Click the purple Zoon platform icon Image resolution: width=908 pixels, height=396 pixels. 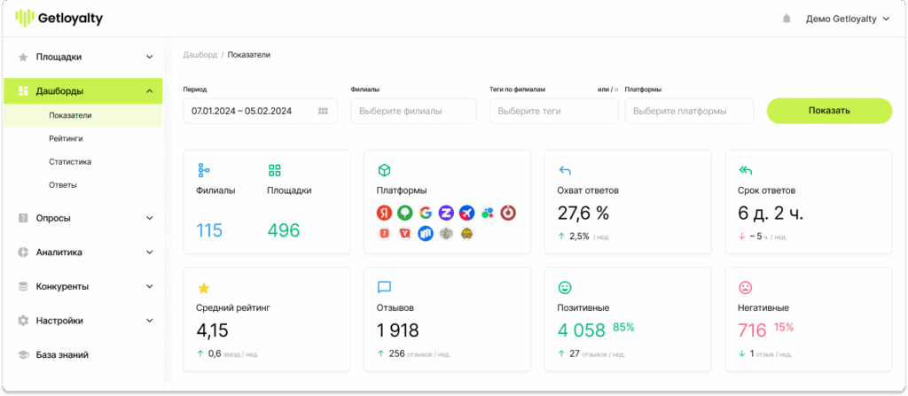446,213
